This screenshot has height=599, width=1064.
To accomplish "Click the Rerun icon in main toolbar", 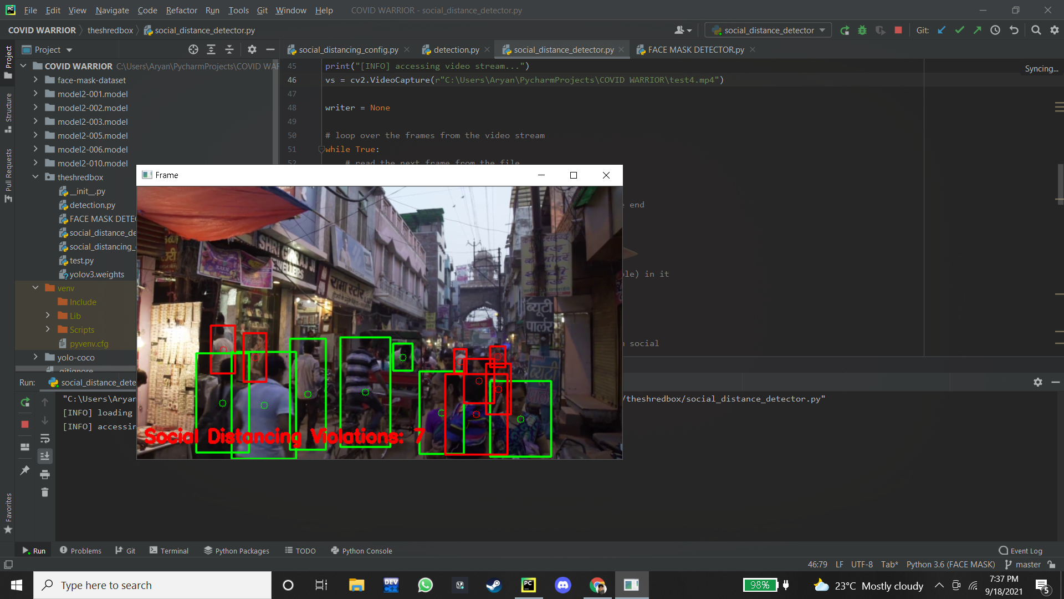I will (x=845, y=31).
